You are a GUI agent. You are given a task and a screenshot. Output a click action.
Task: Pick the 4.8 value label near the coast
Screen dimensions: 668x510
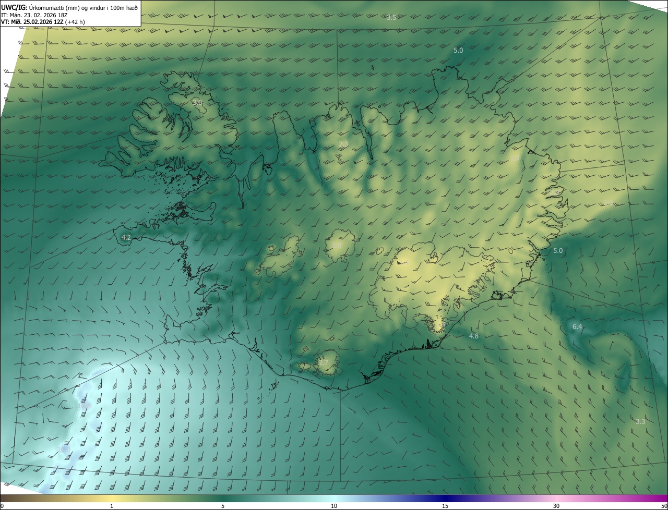pyautogui.click(x=474, y=336)
